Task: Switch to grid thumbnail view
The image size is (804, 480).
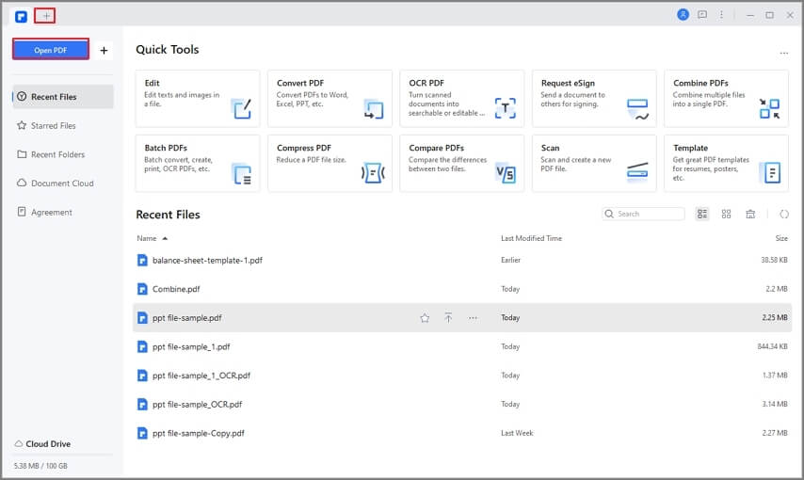Action: 726,214
